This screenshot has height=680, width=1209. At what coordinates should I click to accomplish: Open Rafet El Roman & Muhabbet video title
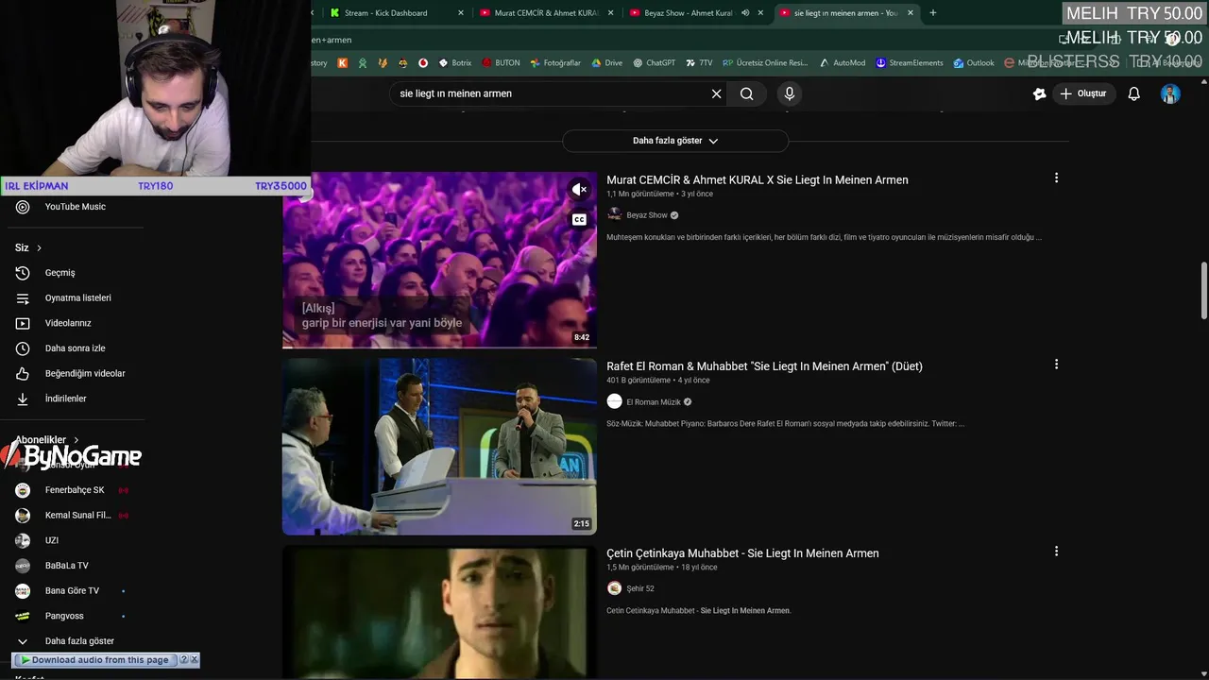pyautogui.click(x=764, y=366)
